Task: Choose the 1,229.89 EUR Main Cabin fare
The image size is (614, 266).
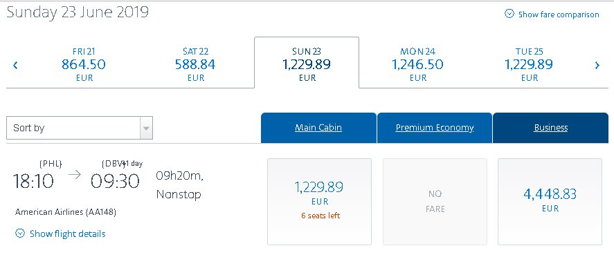Action: [x=319, y=202]
